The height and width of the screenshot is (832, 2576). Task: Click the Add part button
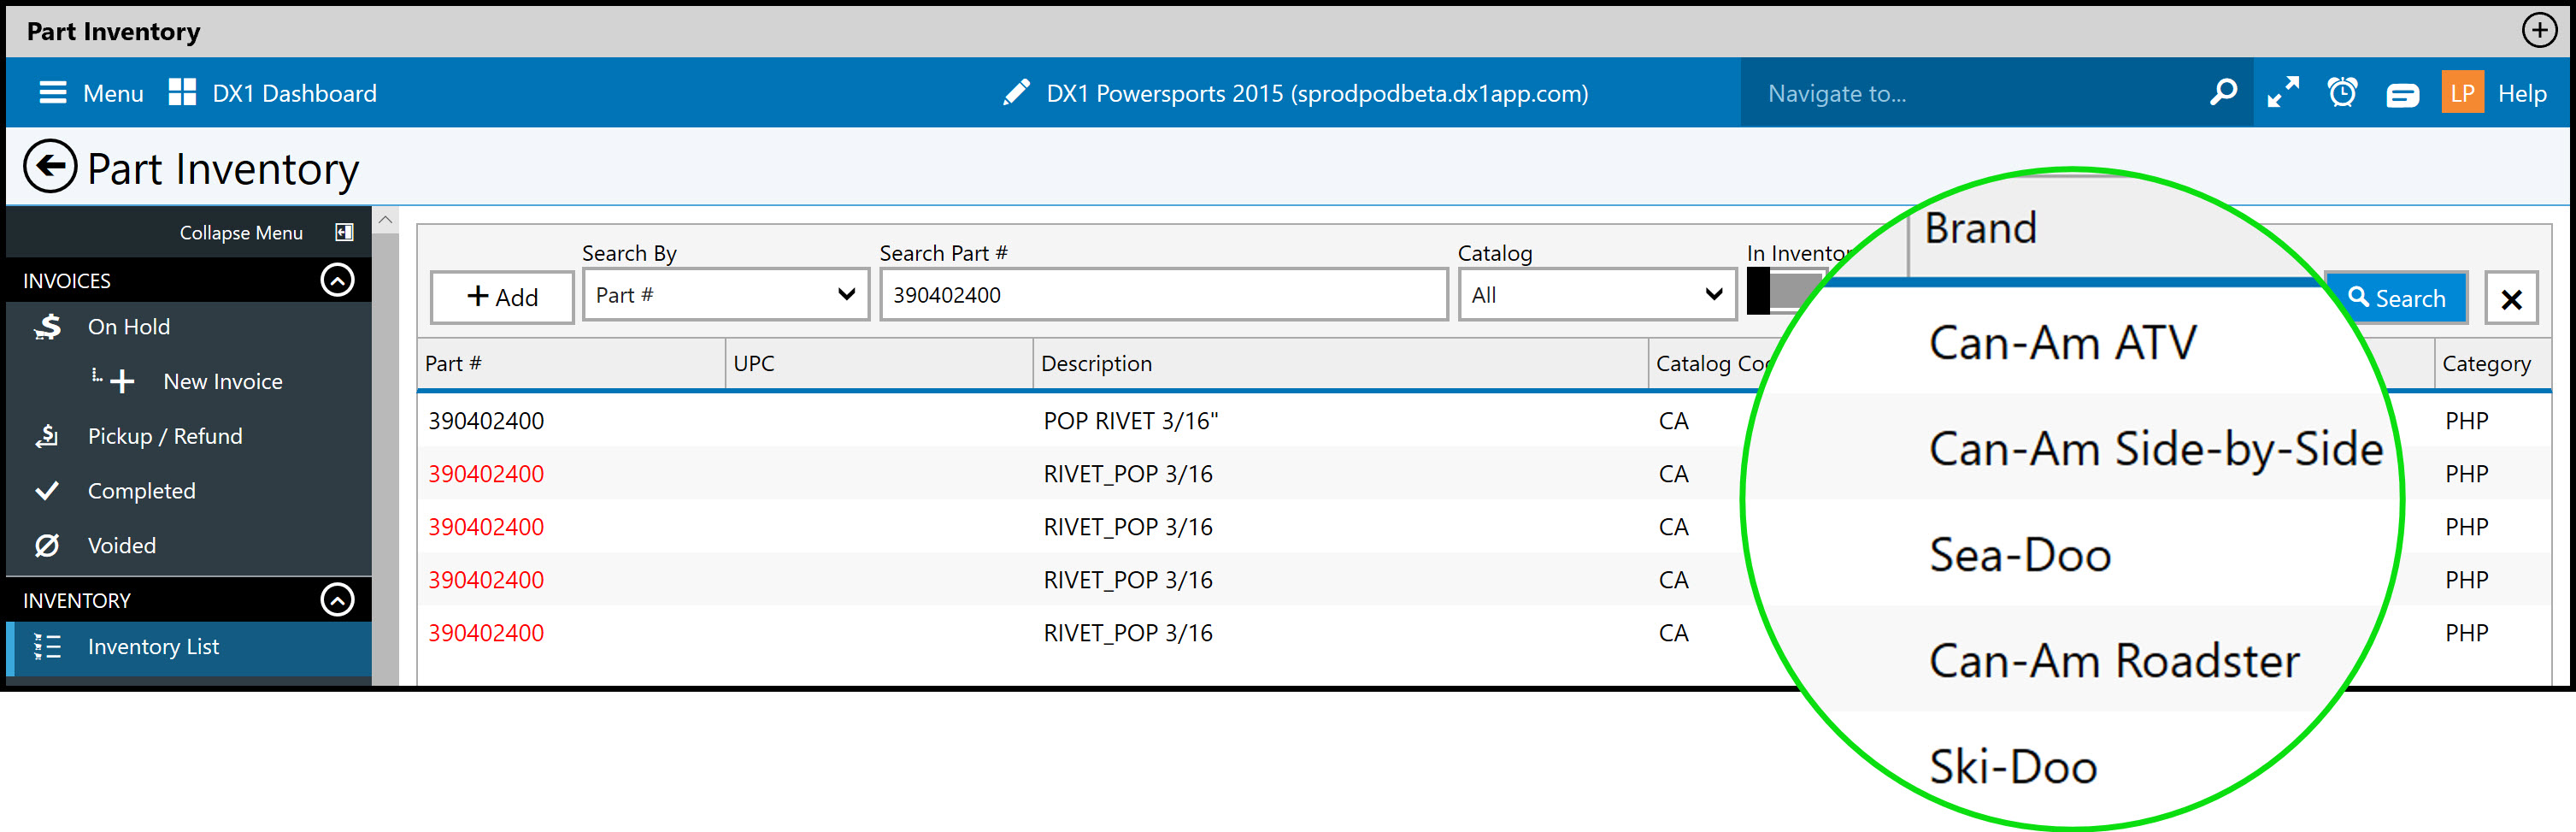click(502, 297)
